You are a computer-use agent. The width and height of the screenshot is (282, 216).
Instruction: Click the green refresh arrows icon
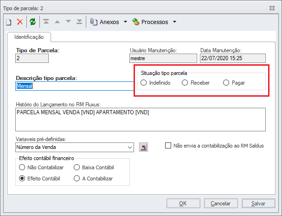point(33,22)
